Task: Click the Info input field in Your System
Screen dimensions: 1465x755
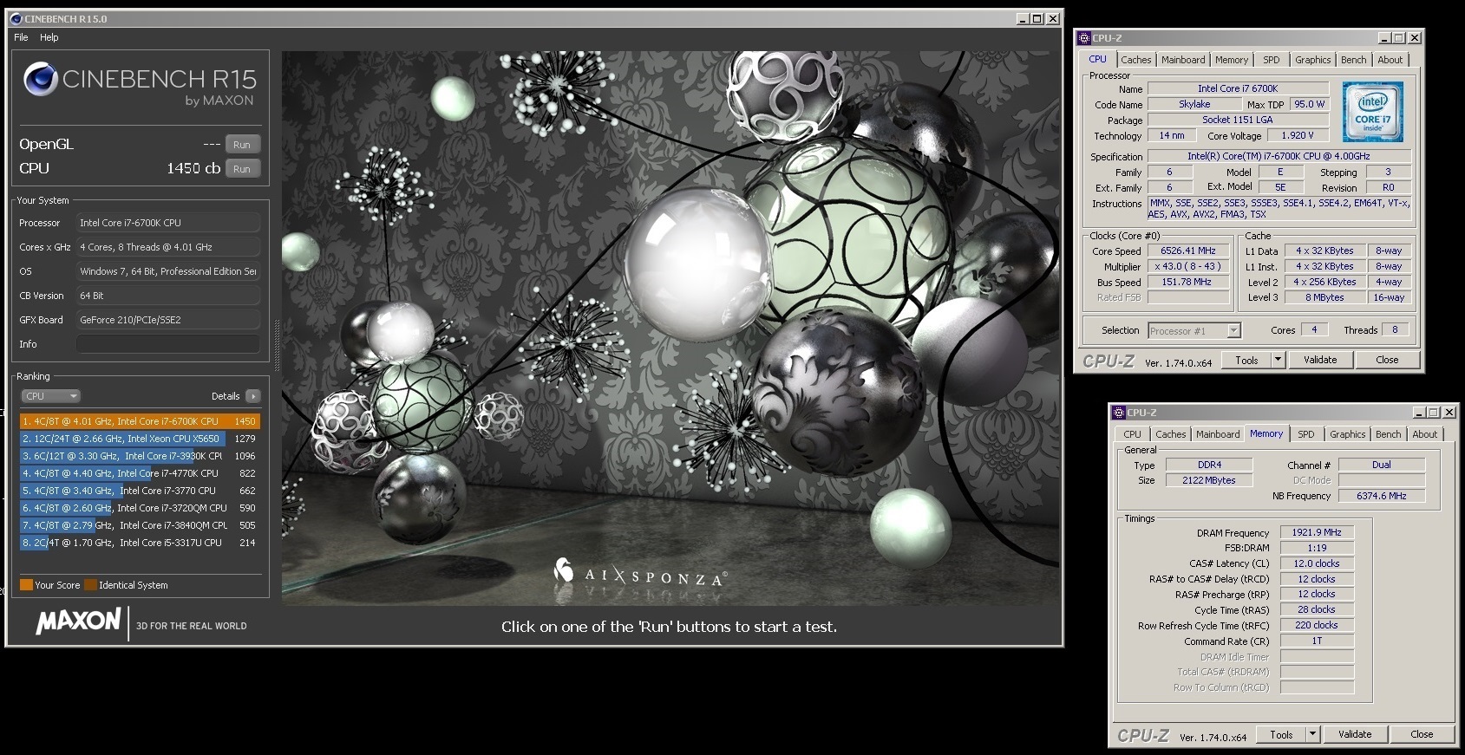Action: pyautogui.click(x=168, y=344)
